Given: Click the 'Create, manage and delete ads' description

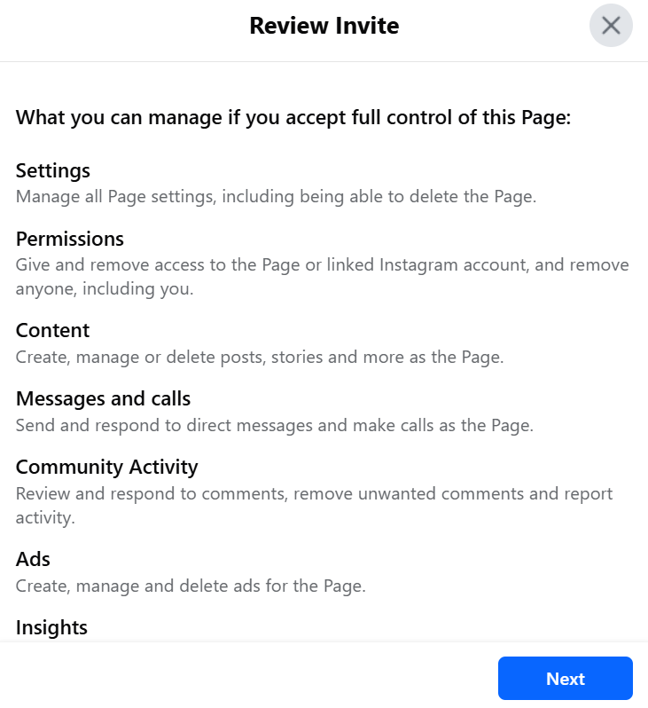Looking at the screenshot, I should [x=191, y=586].
